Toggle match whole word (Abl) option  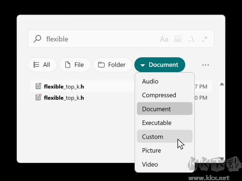(178, 39)
